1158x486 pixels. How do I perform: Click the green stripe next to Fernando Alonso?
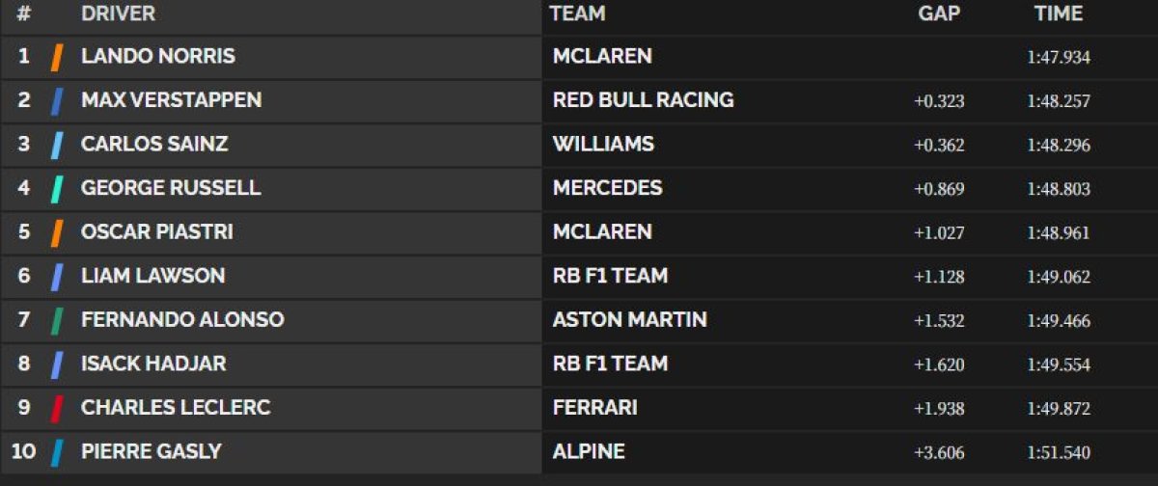(x=57, y=321)
